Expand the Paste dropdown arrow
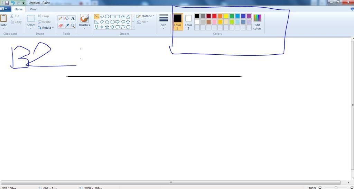 [3, 28]
